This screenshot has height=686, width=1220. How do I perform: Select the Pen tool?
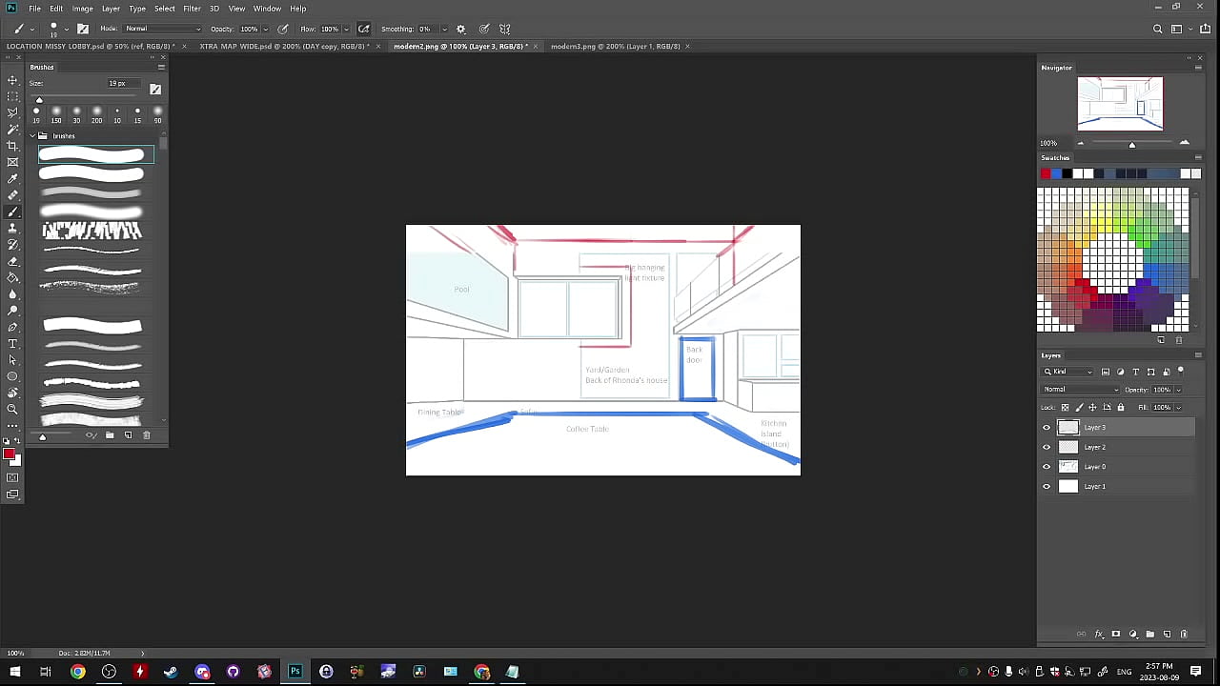[x=12, y=327]
